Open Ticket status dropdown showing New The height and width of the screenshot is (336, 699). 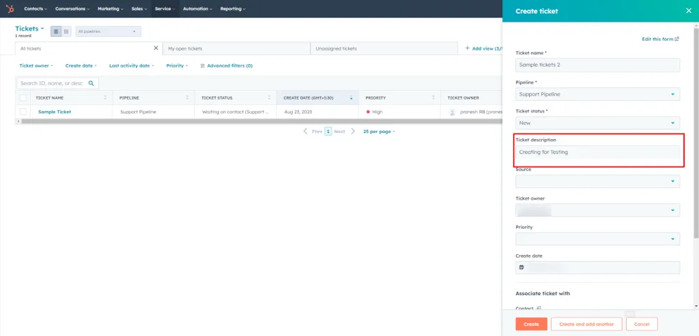pos(597,123)
